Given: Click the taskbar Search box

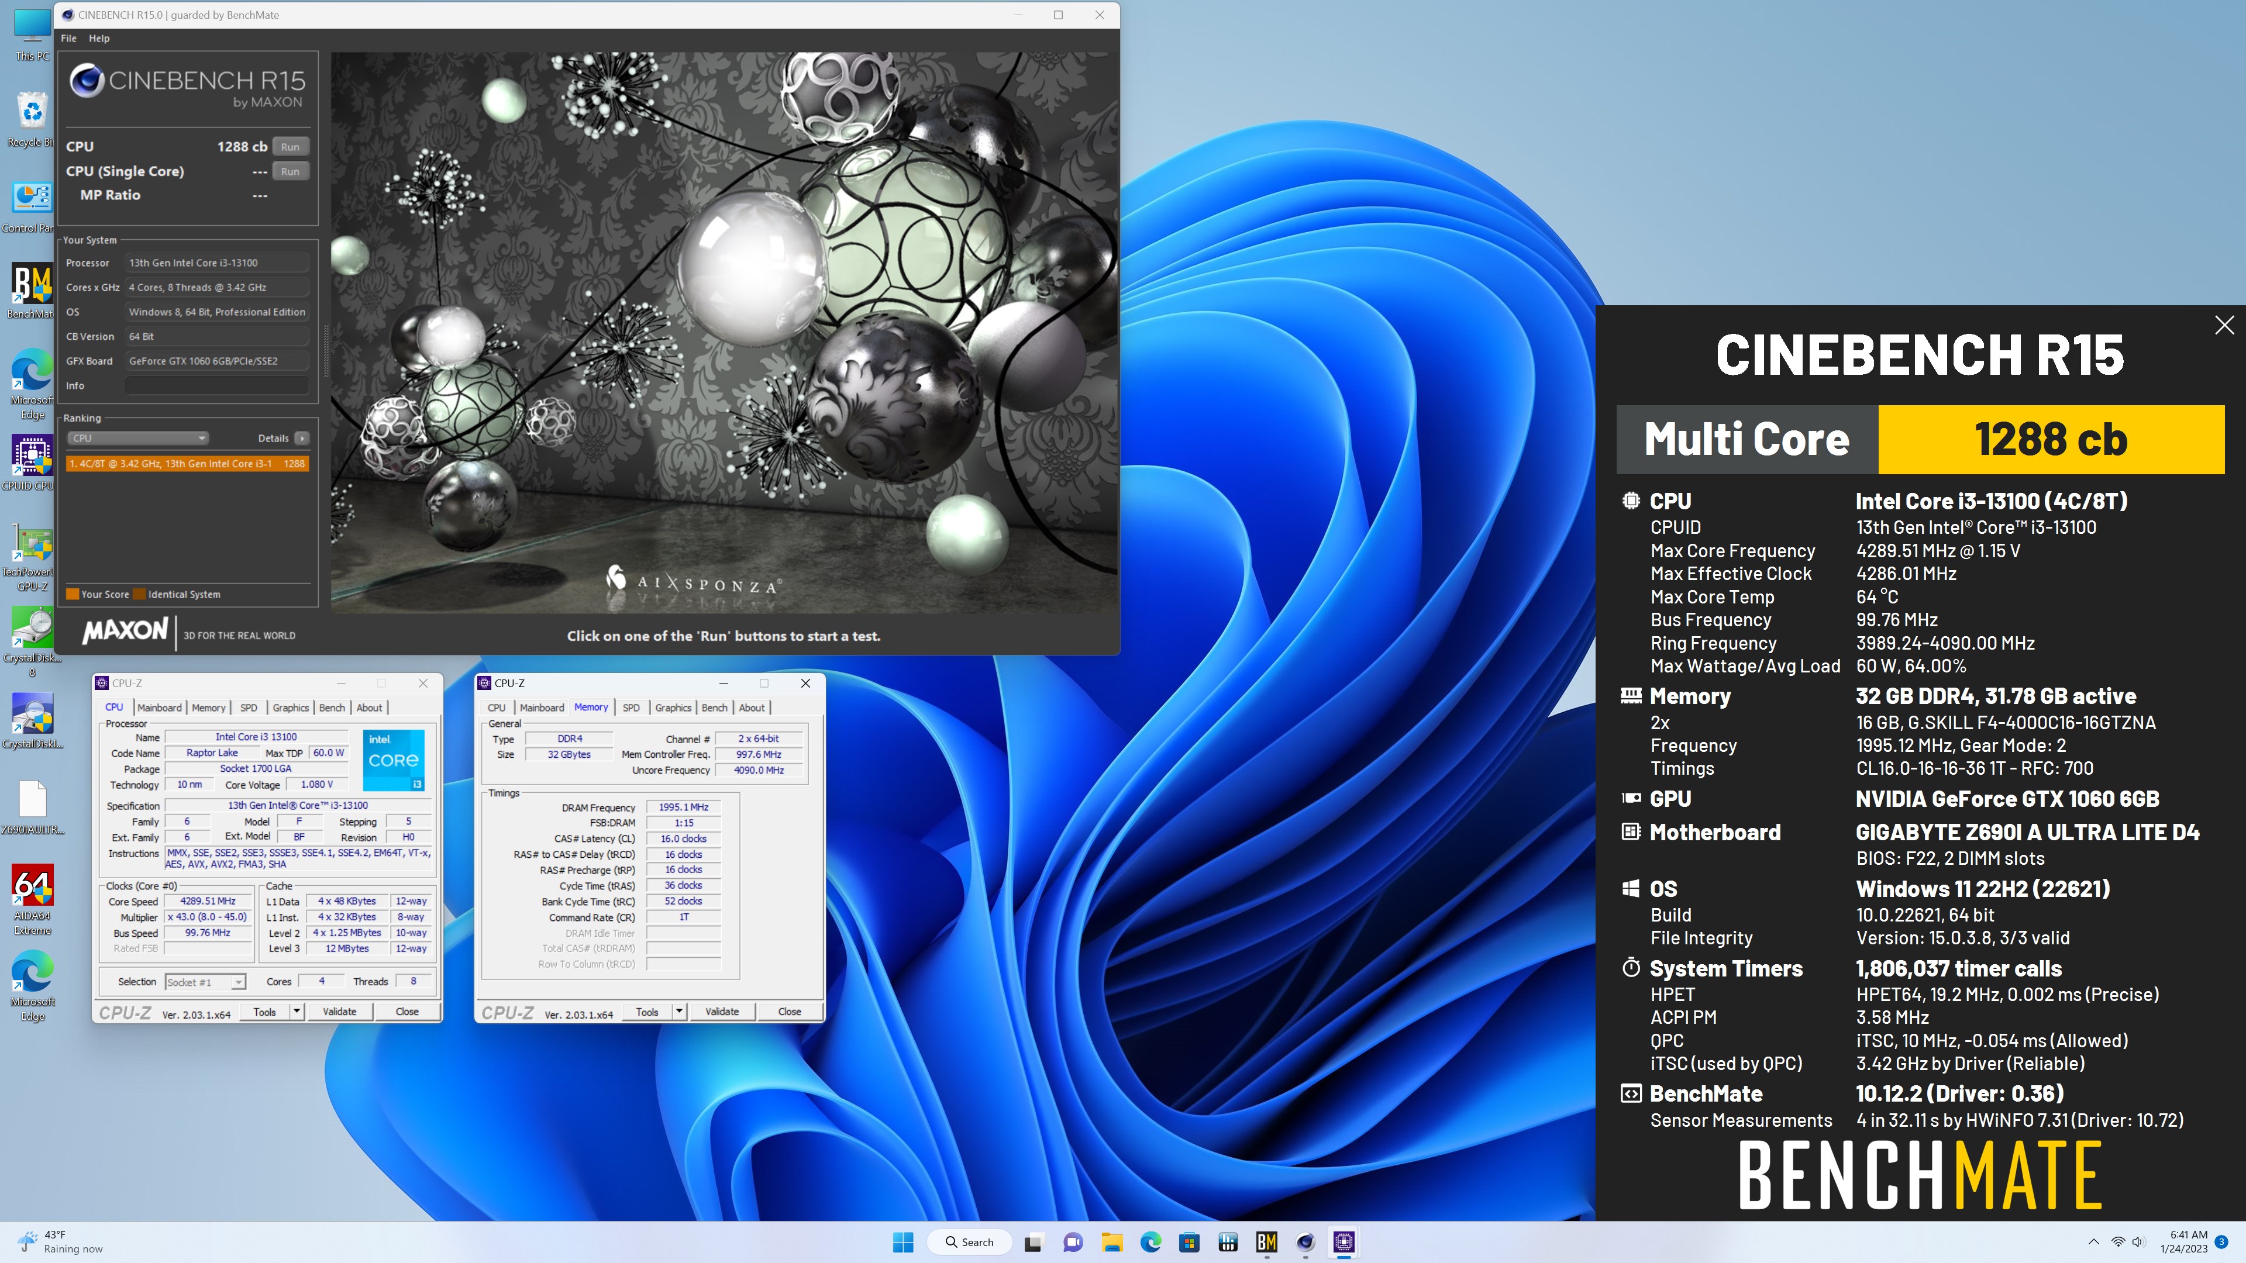Looking at the screenshot, I should pos(970,1242).
